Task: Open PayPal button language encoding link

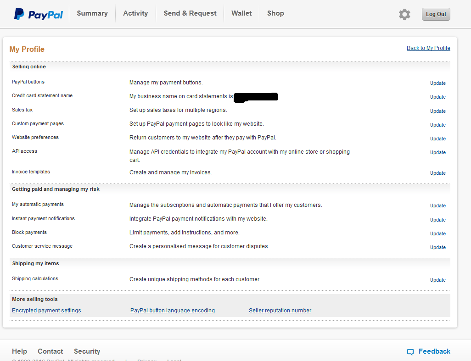Action: pos(173,311)
